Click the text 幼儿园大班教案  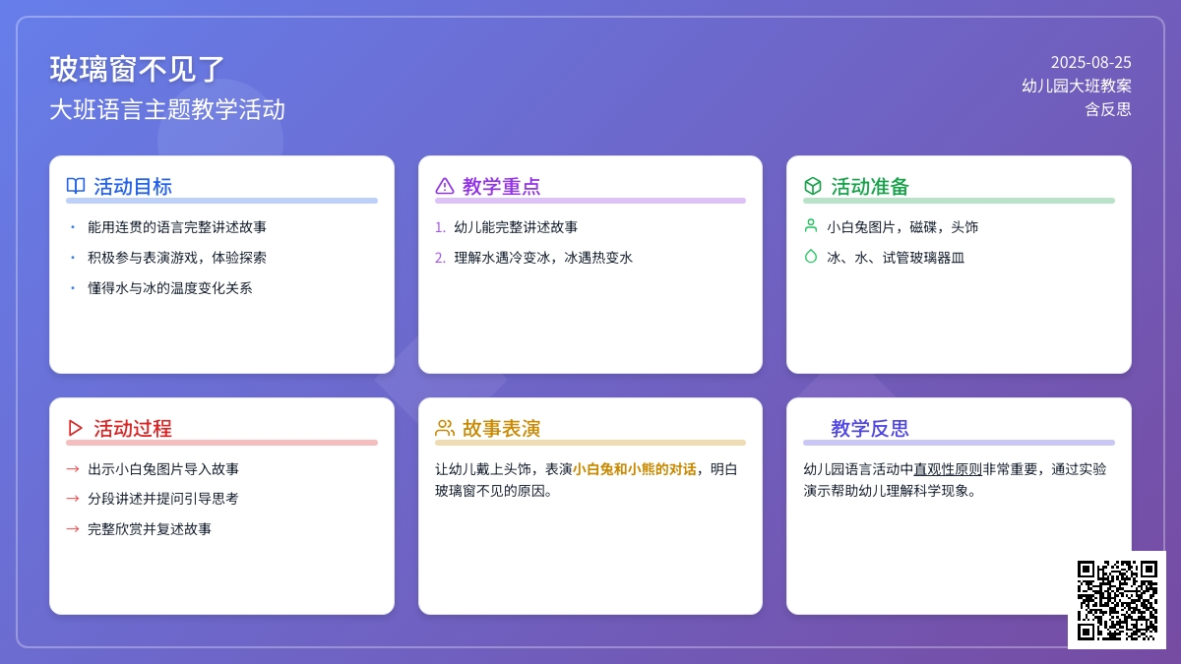(1077, 86)
